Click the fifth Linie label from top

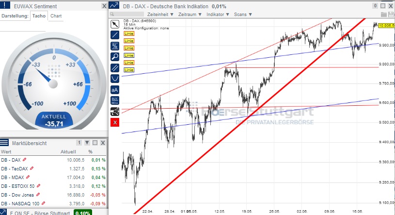pos(129,63)
